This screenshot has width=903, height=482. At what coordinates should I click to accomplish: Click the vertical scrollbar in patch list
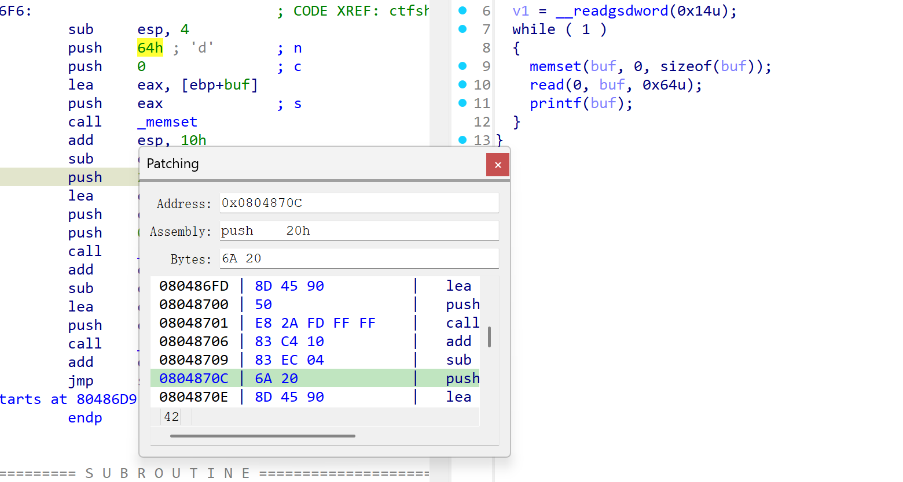(489, 337)
